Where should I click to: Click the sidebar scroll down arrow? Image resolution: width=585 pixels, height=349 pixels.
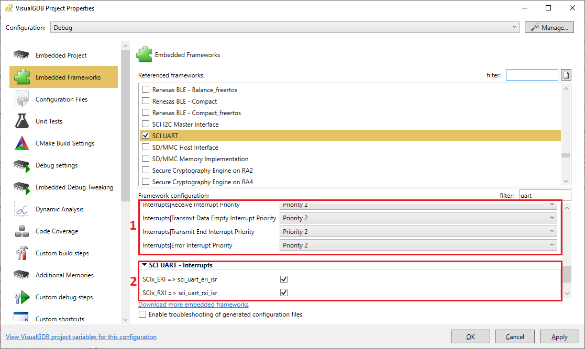pos(125,320)
